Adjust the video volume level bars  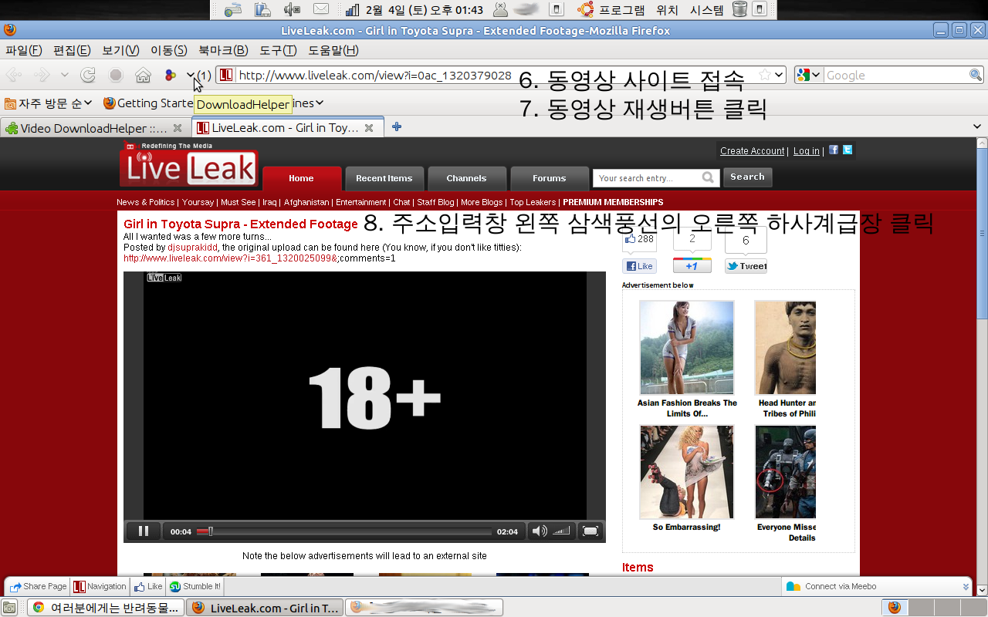(x=562, y=531)
